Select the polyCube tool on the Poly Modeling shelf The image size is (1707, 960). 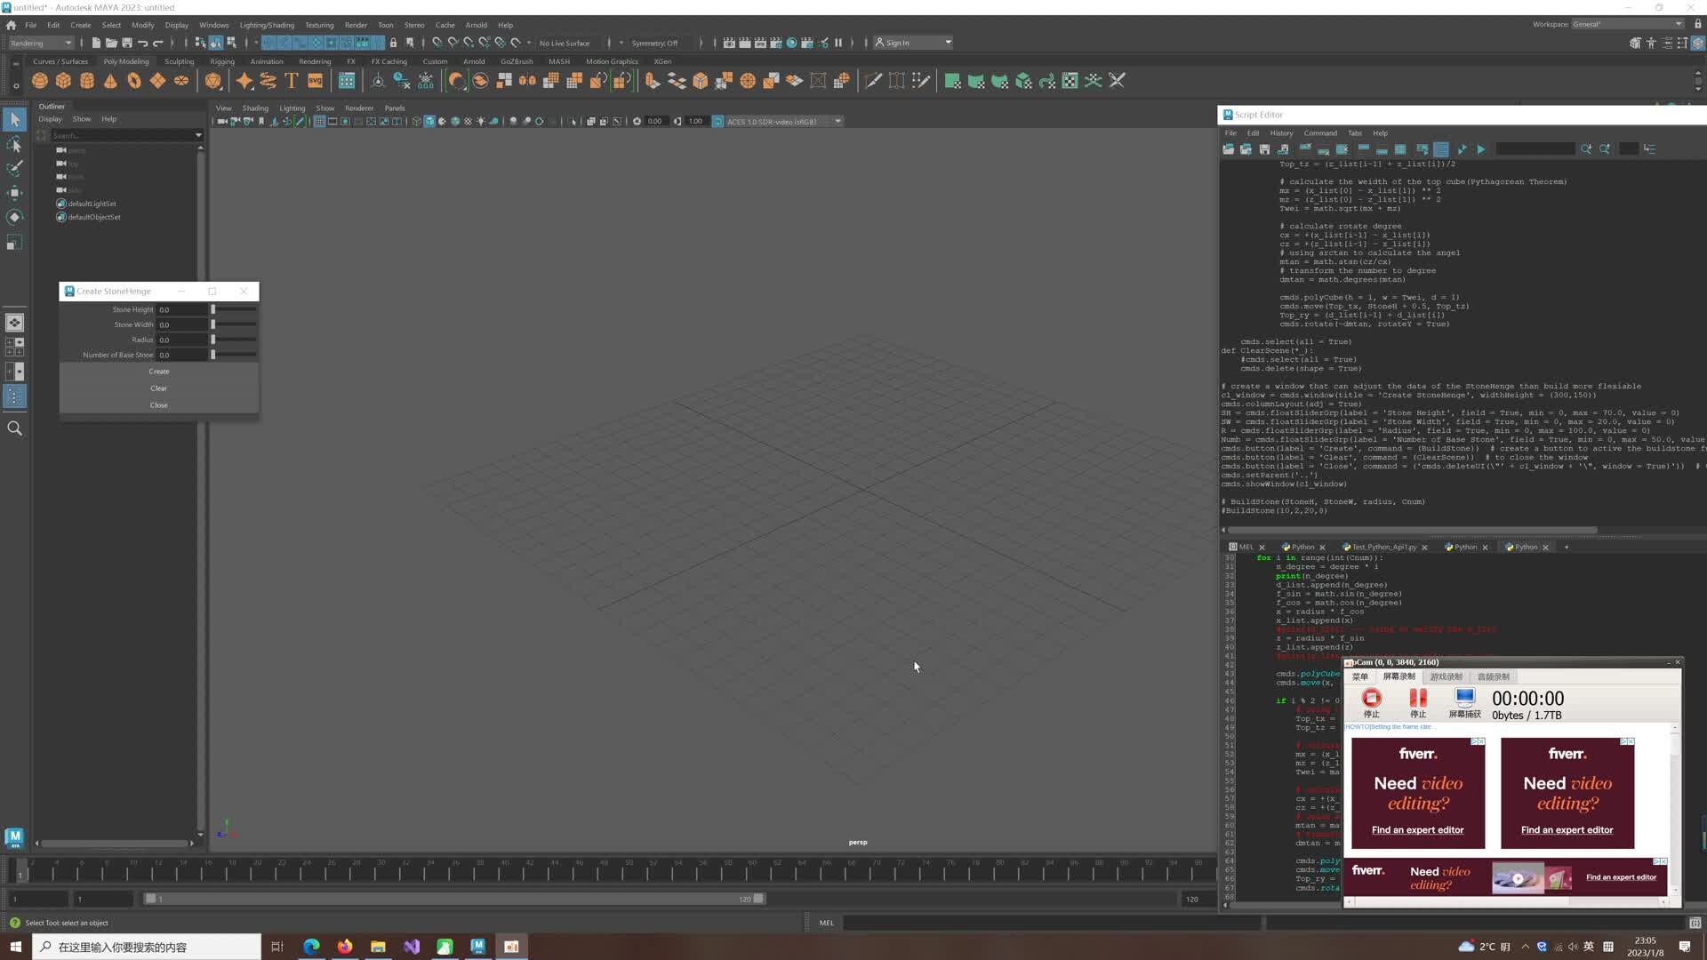pos(63,80)
